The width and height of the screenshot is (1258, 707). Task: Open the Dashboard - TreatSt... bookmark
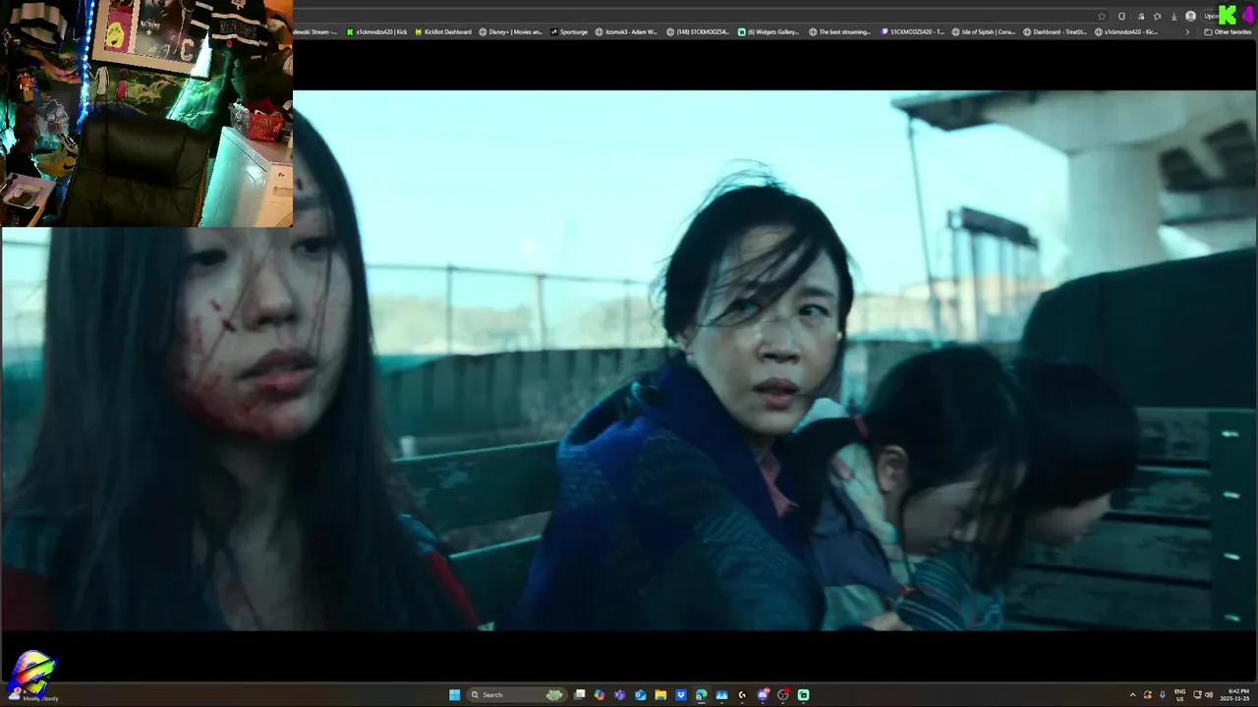pyautogui.click(x=1056, y=31)
